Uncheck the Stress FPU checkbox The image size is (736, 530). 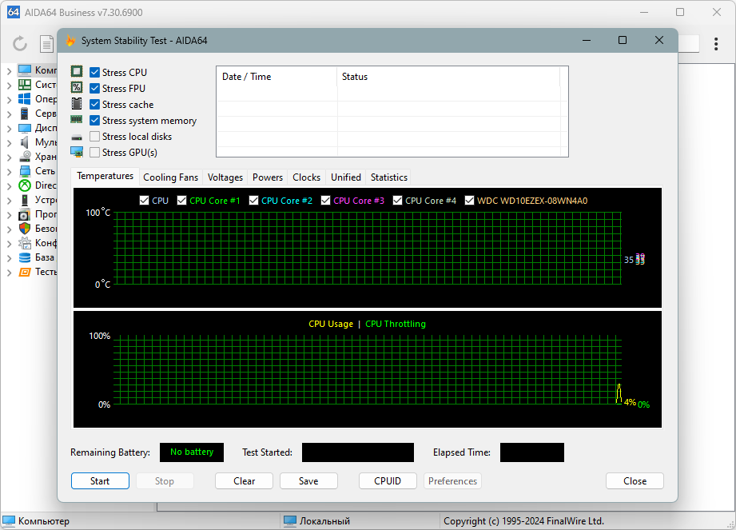(x=94, y=88)
